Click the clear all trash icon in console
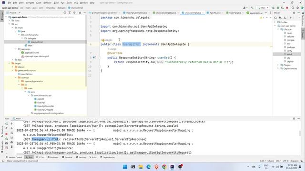Viewport: 305px width, 171px height. coord(11,147)
